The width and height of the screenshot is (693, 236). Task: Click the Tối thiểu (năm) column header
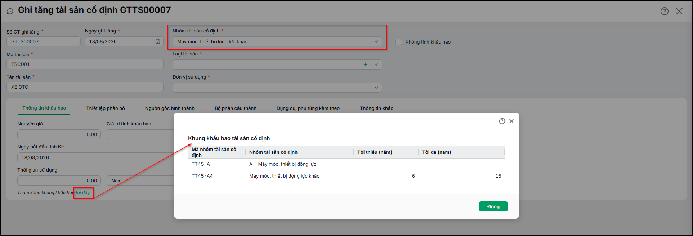click(386, 152)
